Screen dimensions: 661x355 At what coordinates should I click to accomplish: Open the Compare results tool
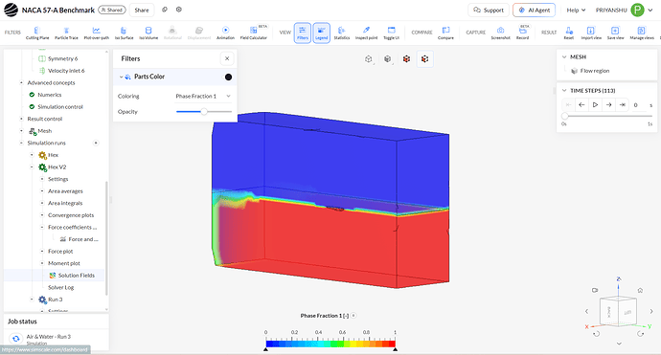(x=445, y=33)
